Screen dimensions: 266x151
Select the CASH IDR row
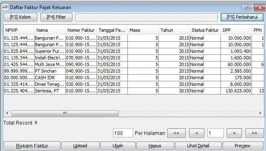134,78
